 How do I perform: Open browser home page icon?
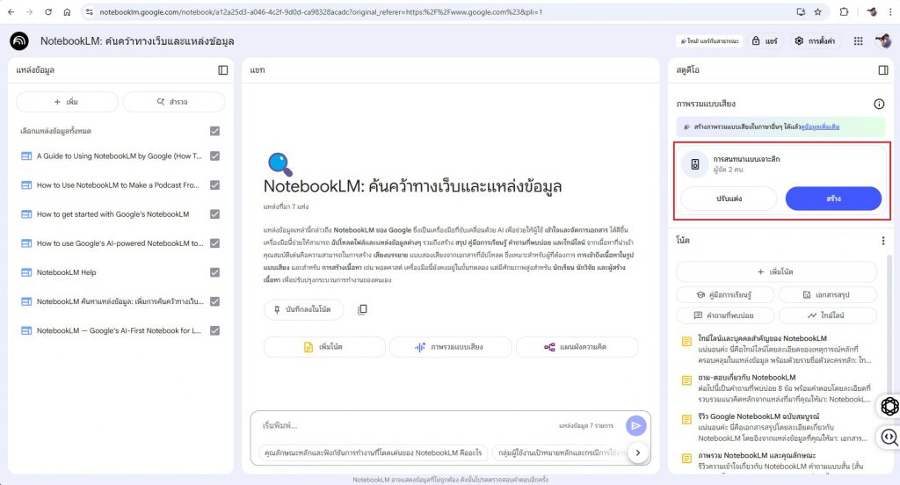click(67, 11)
